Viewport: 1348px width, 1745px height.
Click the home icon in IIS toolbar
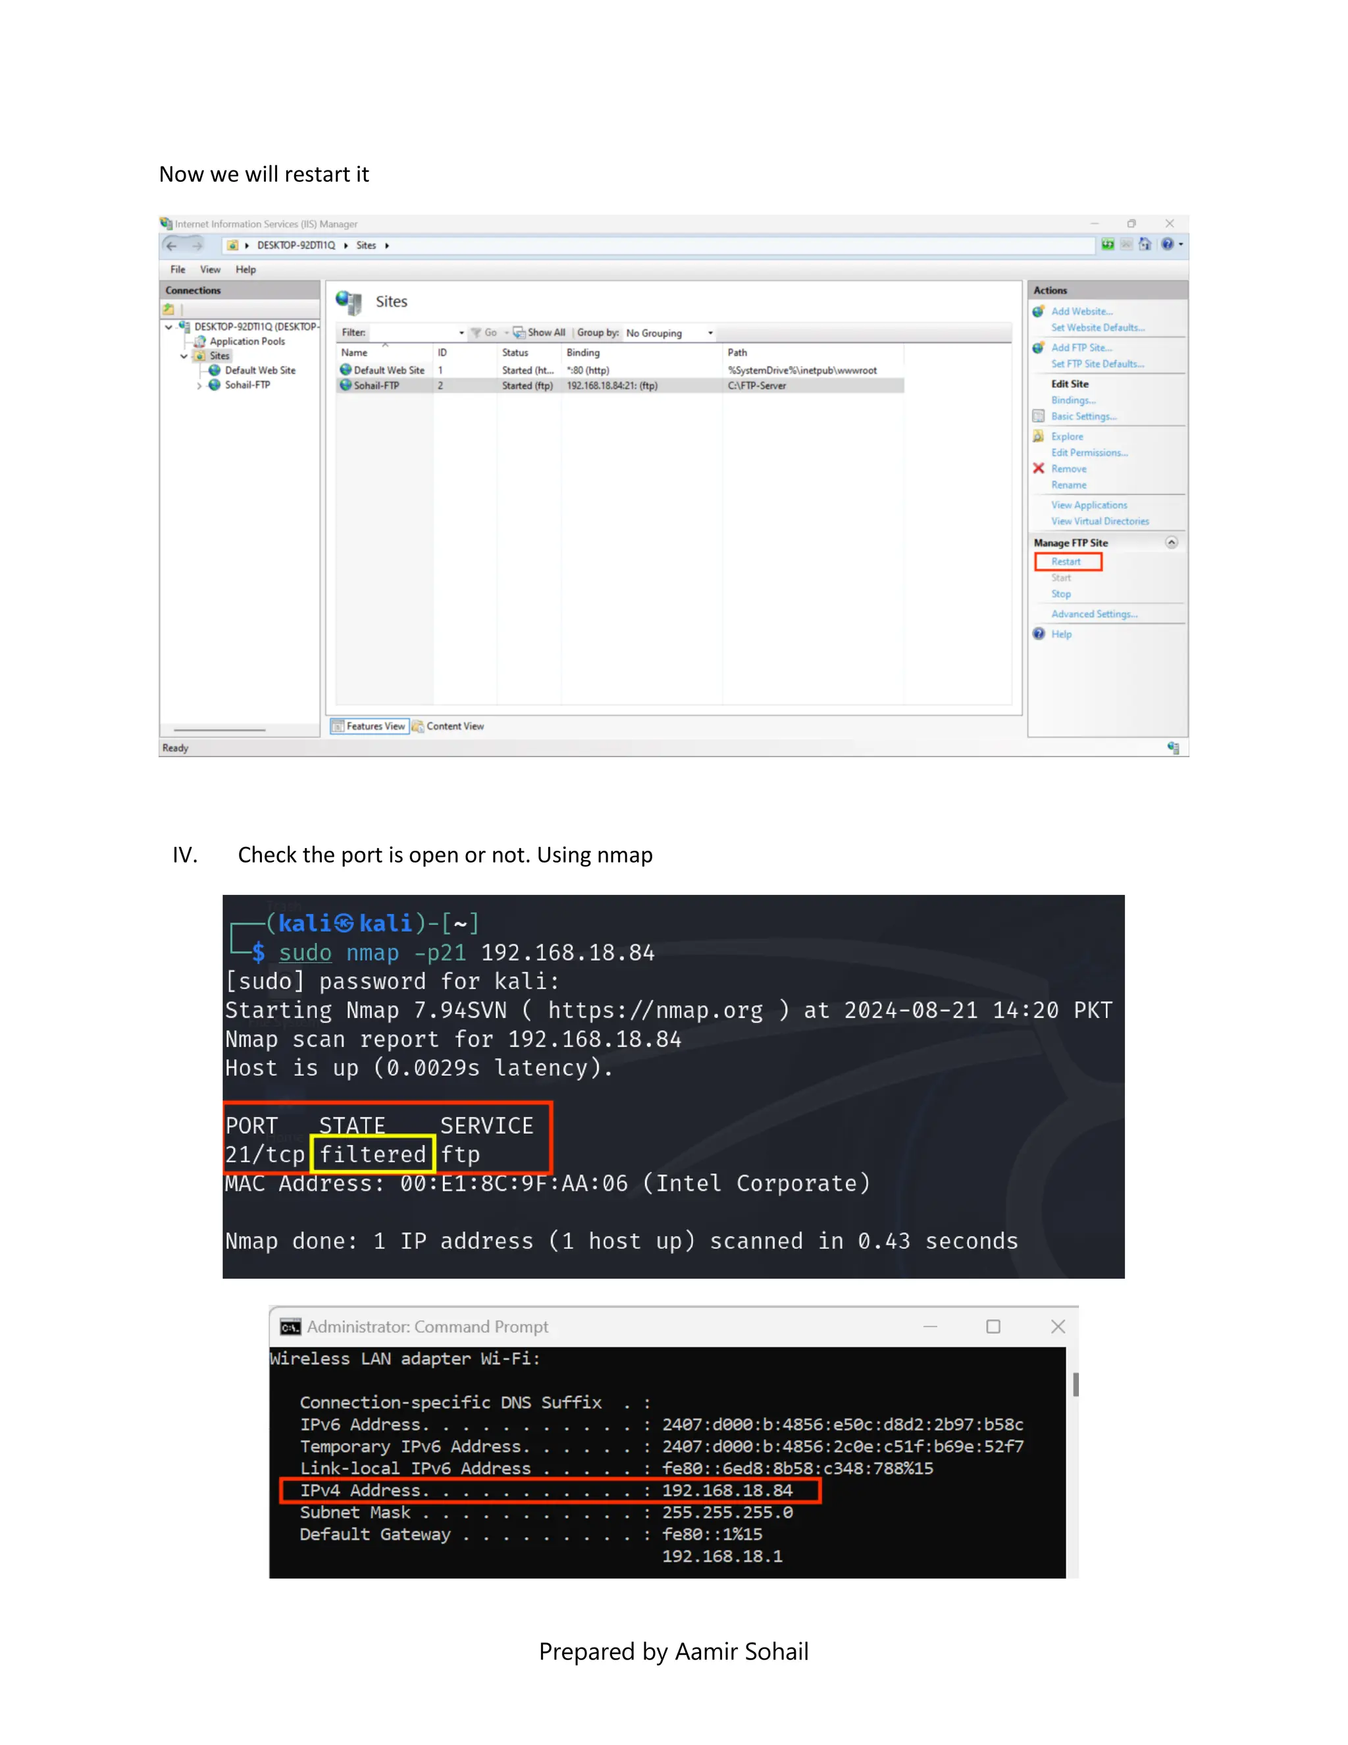point(1145,244)
